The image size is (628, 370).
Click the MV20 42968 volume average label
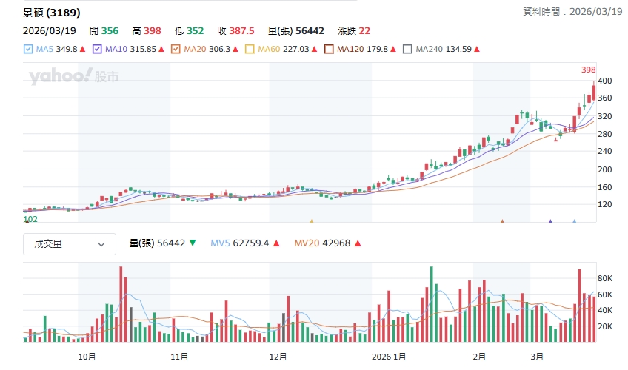[x=325, y=243]
